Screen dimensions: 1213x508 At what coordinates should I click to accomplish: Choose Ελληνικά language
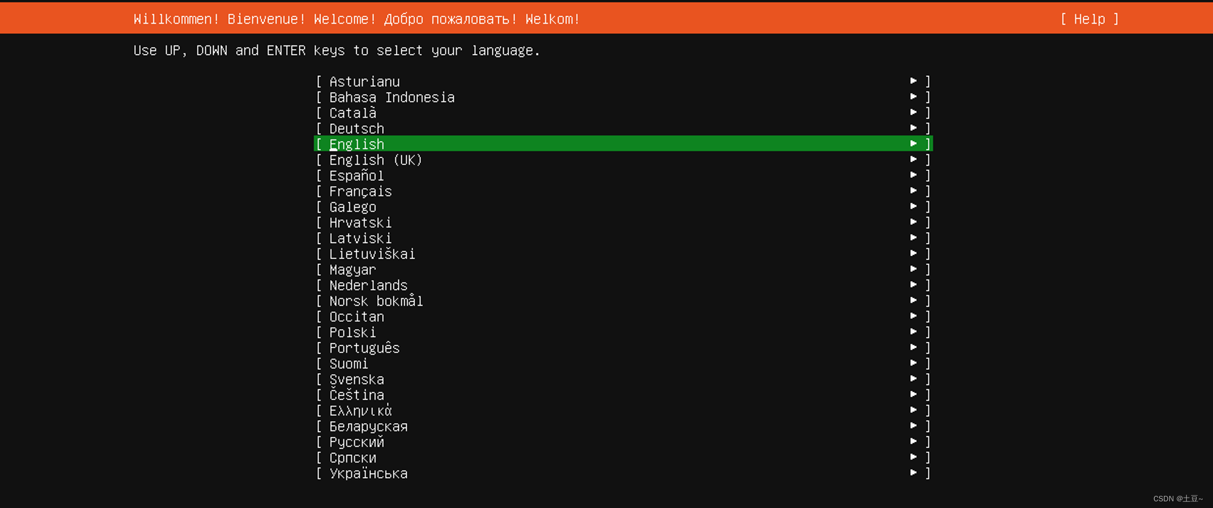623,410
